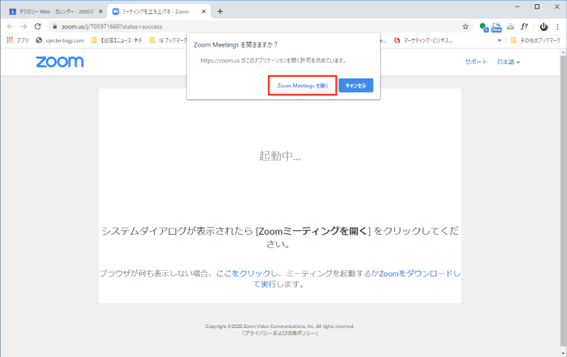Open the IE ブックマーク bookmark folder
567x357 pixels.
(169, 40)
